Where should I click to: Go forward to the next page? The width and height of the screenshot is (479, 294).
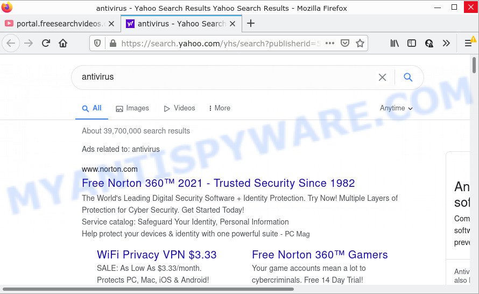pos(29,43)
